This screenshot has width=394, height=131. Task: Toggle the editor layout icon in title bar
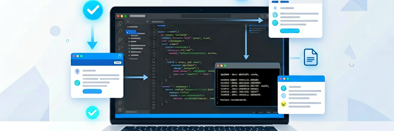tap(262, 16)
